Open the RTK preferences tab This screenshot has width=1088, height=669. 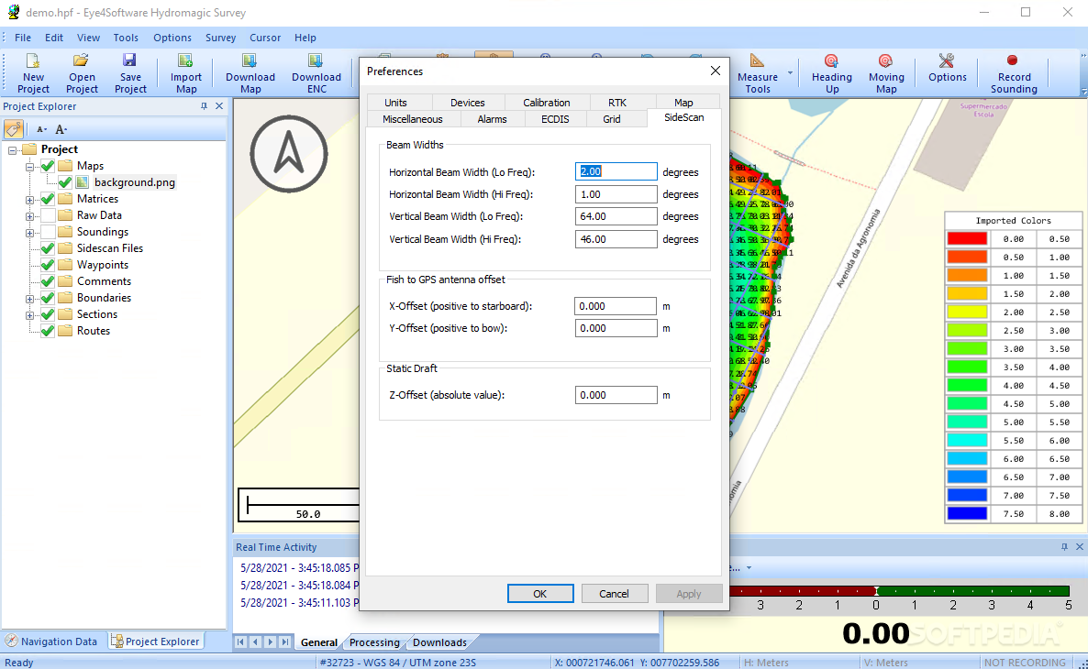point(616,102)
